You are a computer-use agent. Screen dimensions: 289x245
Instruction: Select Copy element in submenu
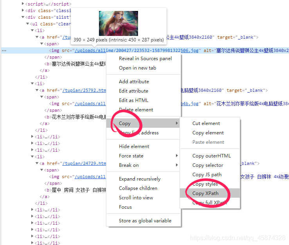coord(208,132)
